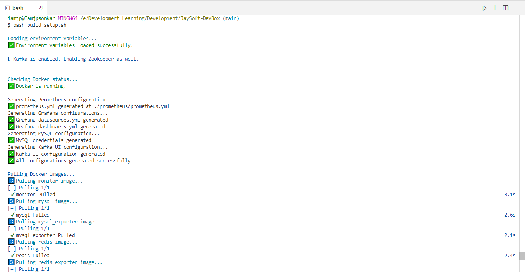Pin the bash terminal tab
Image resolution: width=525 pixels, height=272 pixels.
[41, 8]
